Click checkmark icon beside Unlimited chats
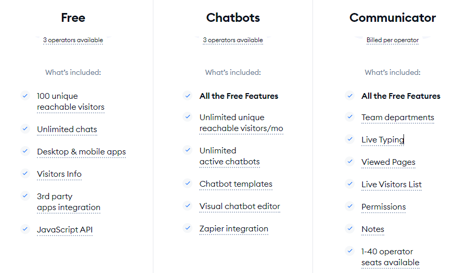456x273 pixels. pyautogui.click(x=25, y=128)
